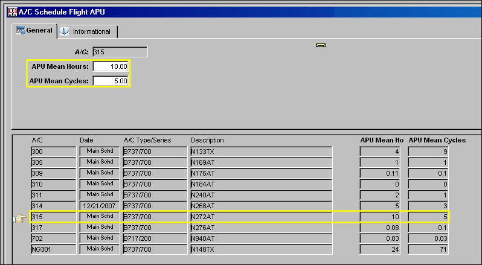
Task: Click APU Mean Hours value 0.11
Action: click(x=380, y=173)
